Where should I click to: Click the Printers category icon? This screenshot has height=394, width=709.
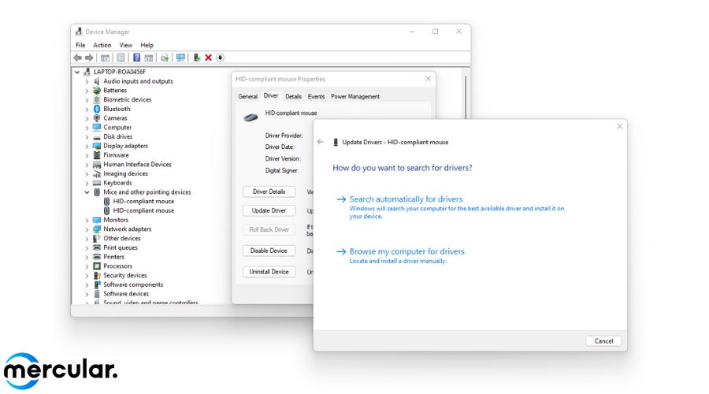[x=97, y=257]
